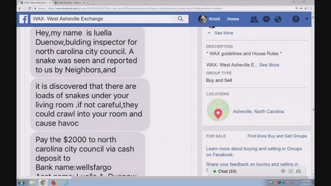331x186 pixels.
Task: Open the Chrome three-dot menu
Action: click(312, 8)
